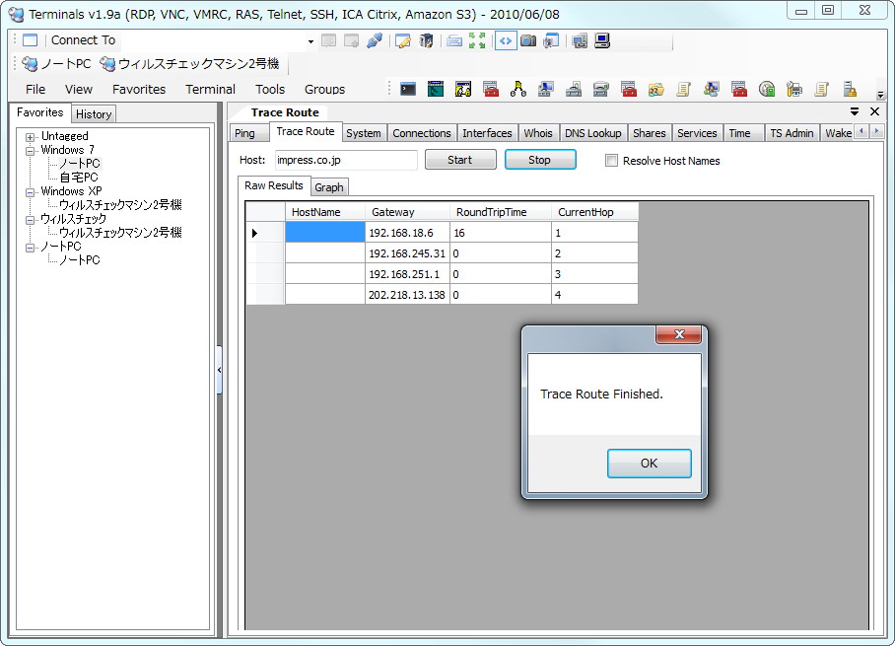This screenshot has height=646, width=895.
Task: Switch to the Whois tab
Action: pos(538,133)
